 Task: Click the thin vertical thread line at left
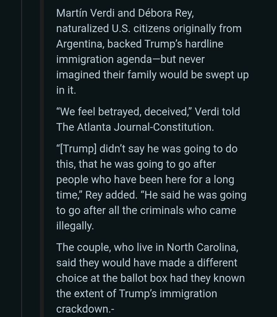[x=22, y=158]
